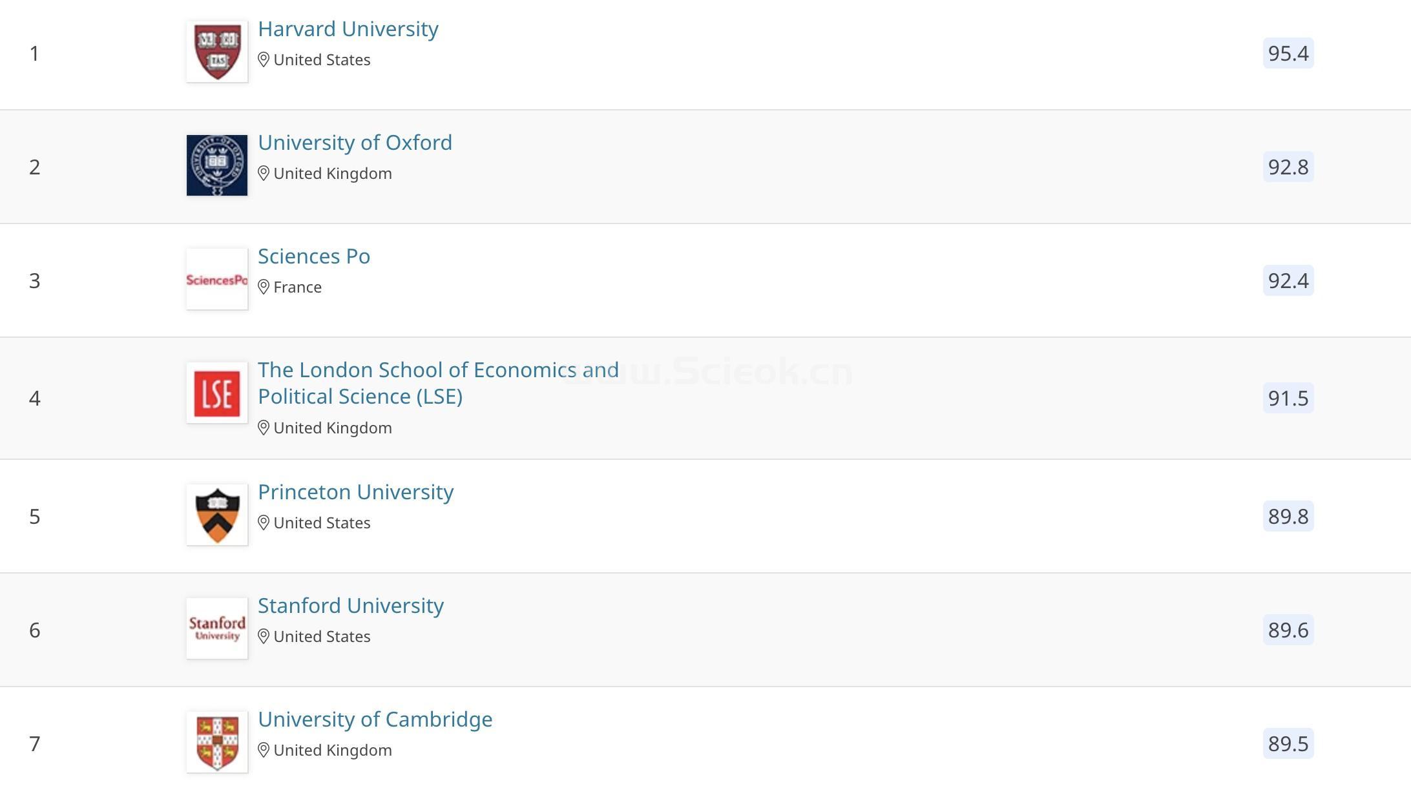This screenshot has width=1411, height=797.
Task: Click the University of Cambridge crest
Action: tap(217, 742)
